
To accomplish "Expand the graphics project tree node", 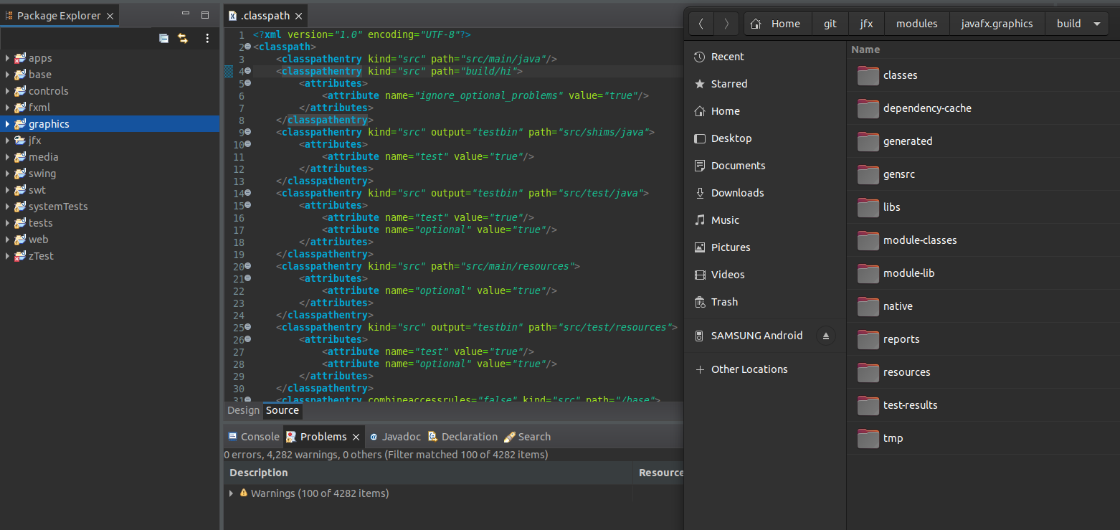I will 7,124.
